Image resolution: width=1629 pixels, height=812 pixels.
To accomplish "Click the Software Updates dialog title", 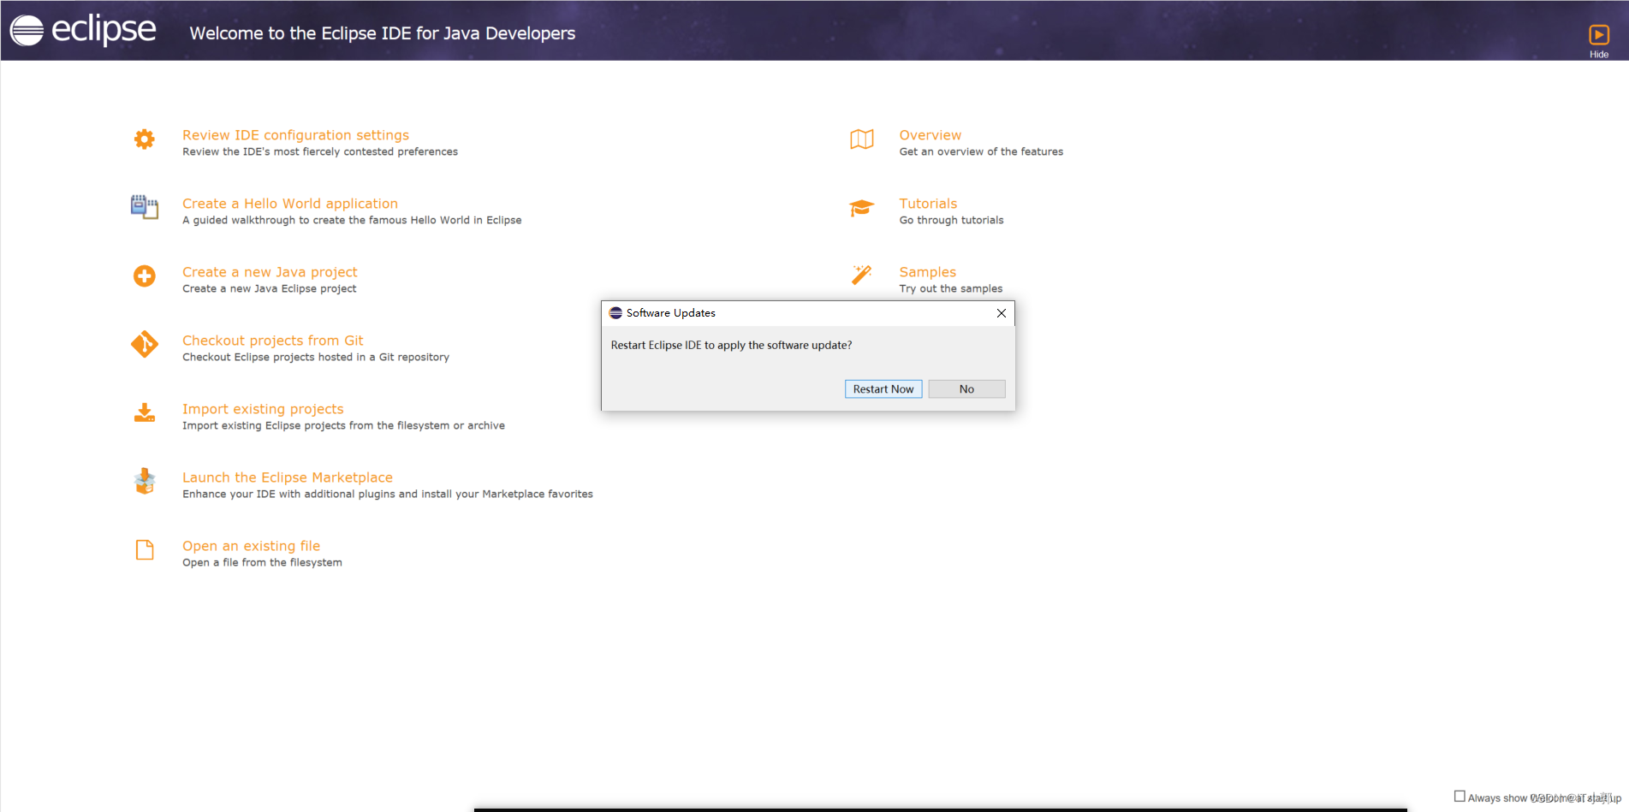I will pyautogui.click(x=671, y=313).
